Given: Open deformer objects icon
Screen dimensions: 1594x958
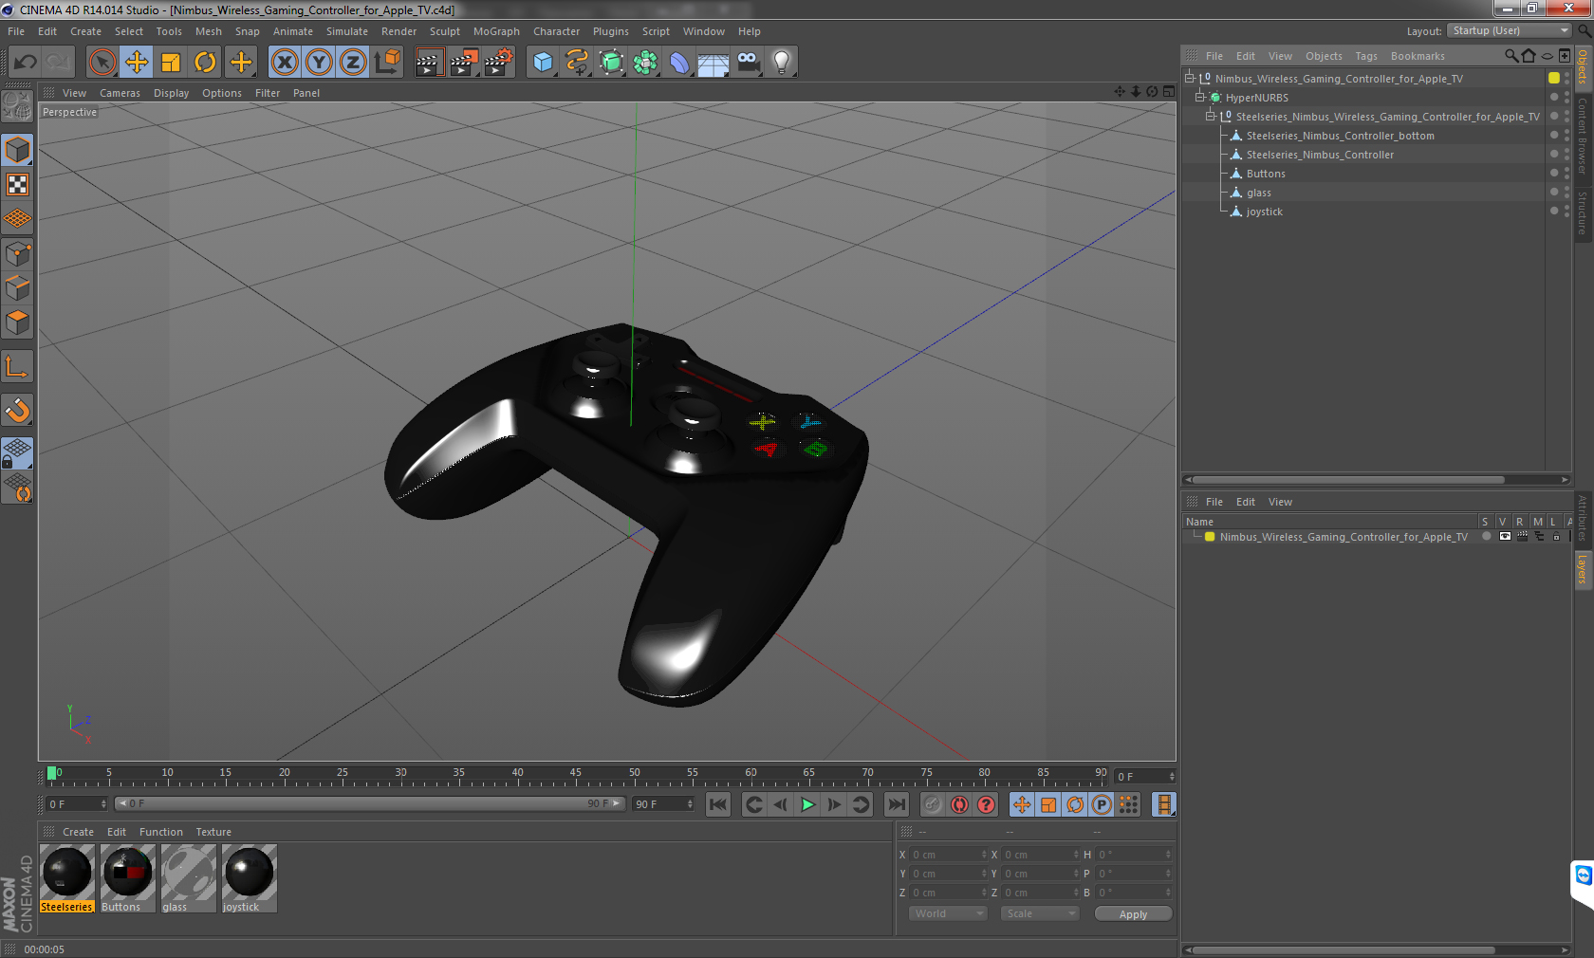Looking at the screenshot, I should [679, 63].
